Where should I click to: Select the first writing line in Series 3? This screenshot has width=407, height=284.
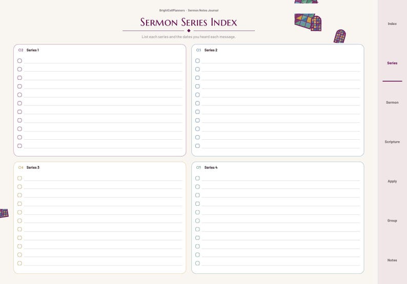coord(103,179)
